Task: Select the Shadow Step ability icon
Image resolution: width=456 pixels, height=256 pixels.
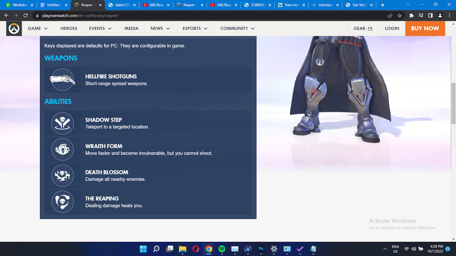Action: [62, 123]
